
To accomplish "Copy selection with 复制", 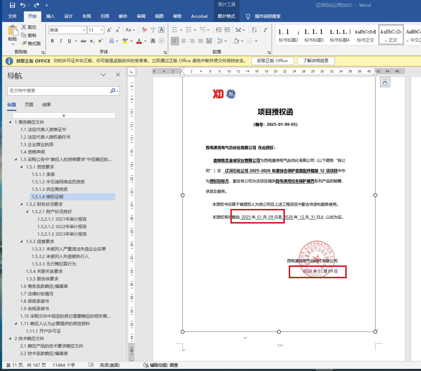I will [x=29, y=35].
